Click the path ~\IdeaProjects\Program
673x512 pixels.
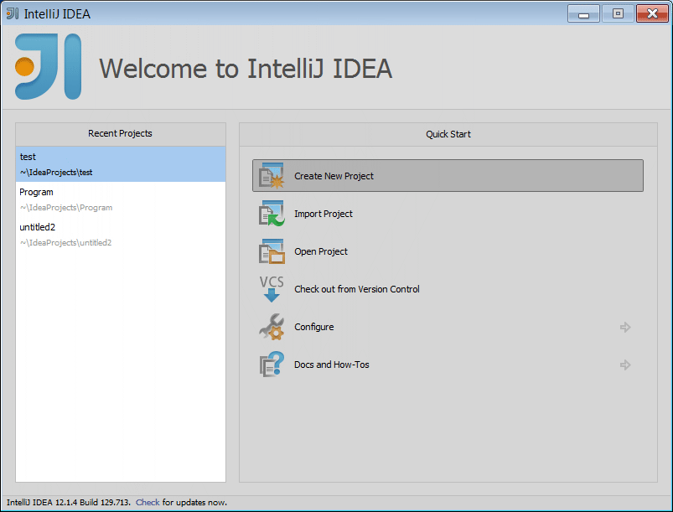[x=66, y=208]
